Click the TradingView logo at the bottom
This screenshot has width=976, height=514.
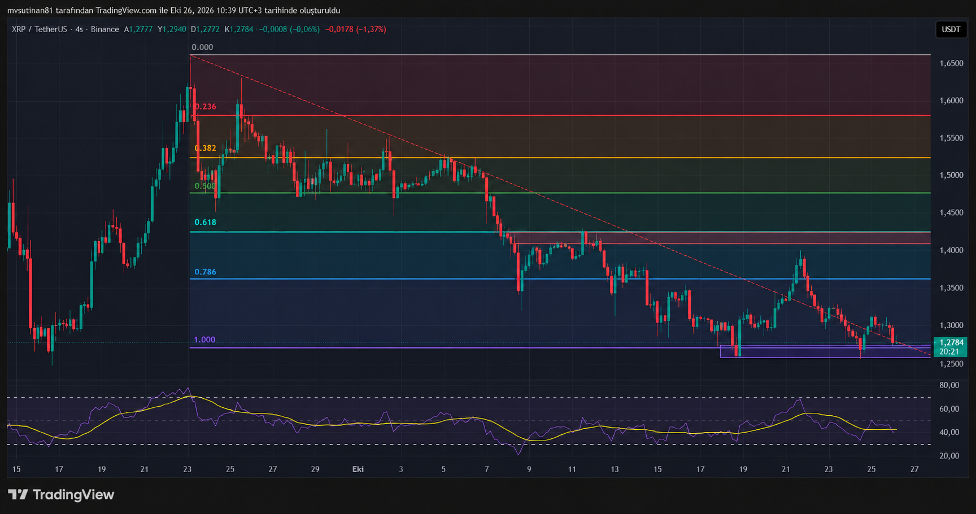pos(61,495)
